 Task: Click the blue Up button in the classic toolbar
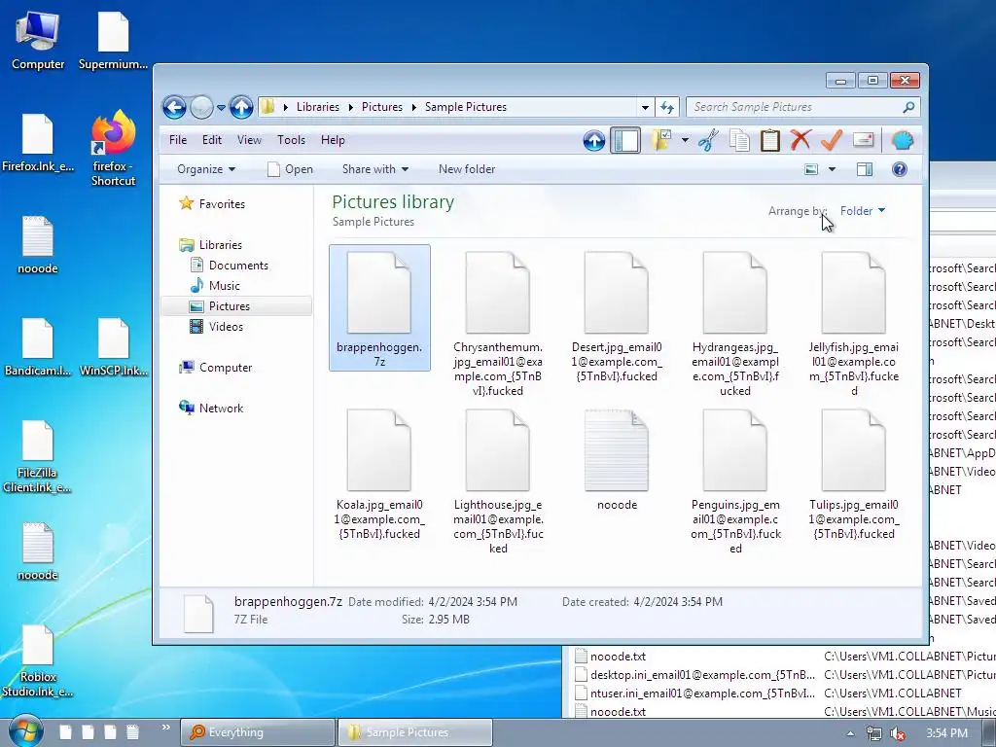[594, 140]
